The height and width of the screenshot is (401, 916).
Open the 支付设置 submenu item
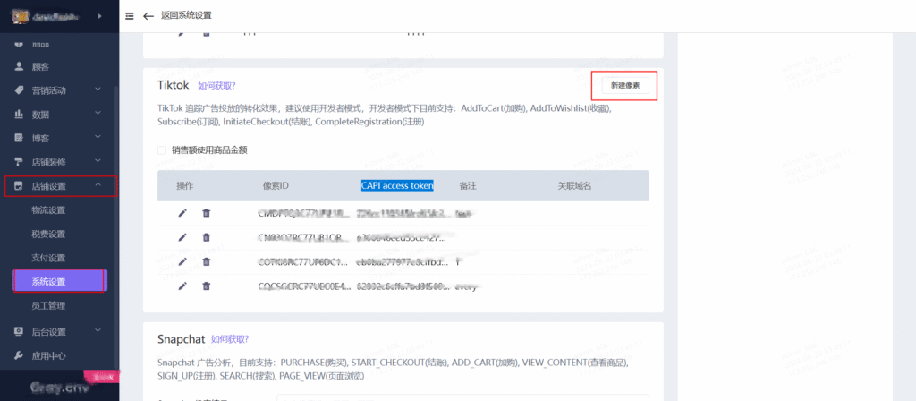[48, 258]
